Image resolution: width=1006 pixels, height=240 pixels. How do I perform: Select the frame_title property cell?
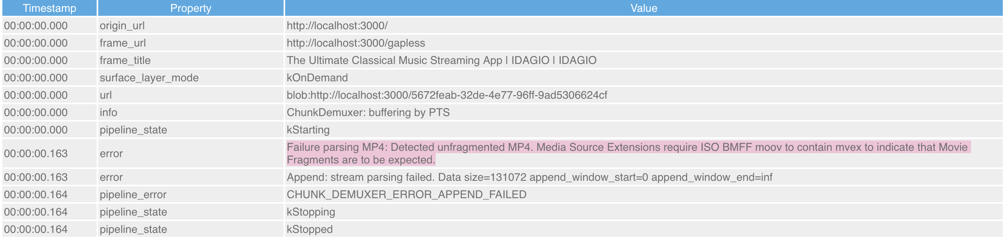click(125, 60)
